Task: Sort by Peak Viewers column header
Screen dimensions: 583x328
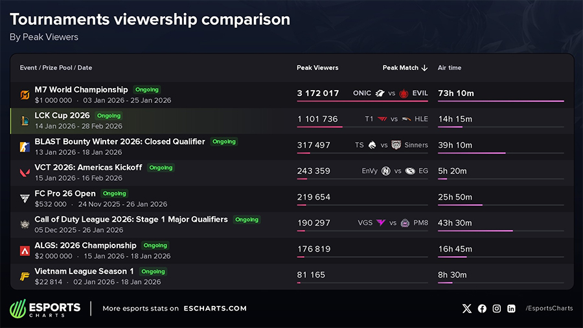Action: (x=317, y=68)
